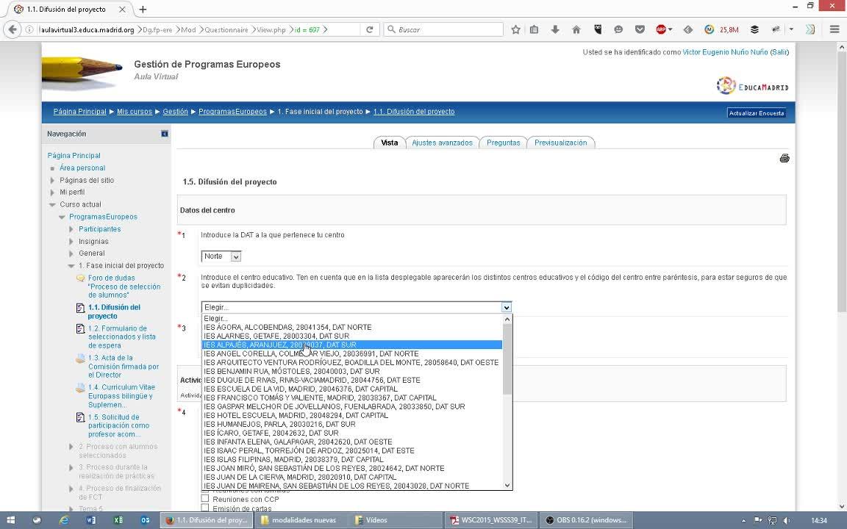
Task: Open Word from the taskbar
Action: [90, 520]
